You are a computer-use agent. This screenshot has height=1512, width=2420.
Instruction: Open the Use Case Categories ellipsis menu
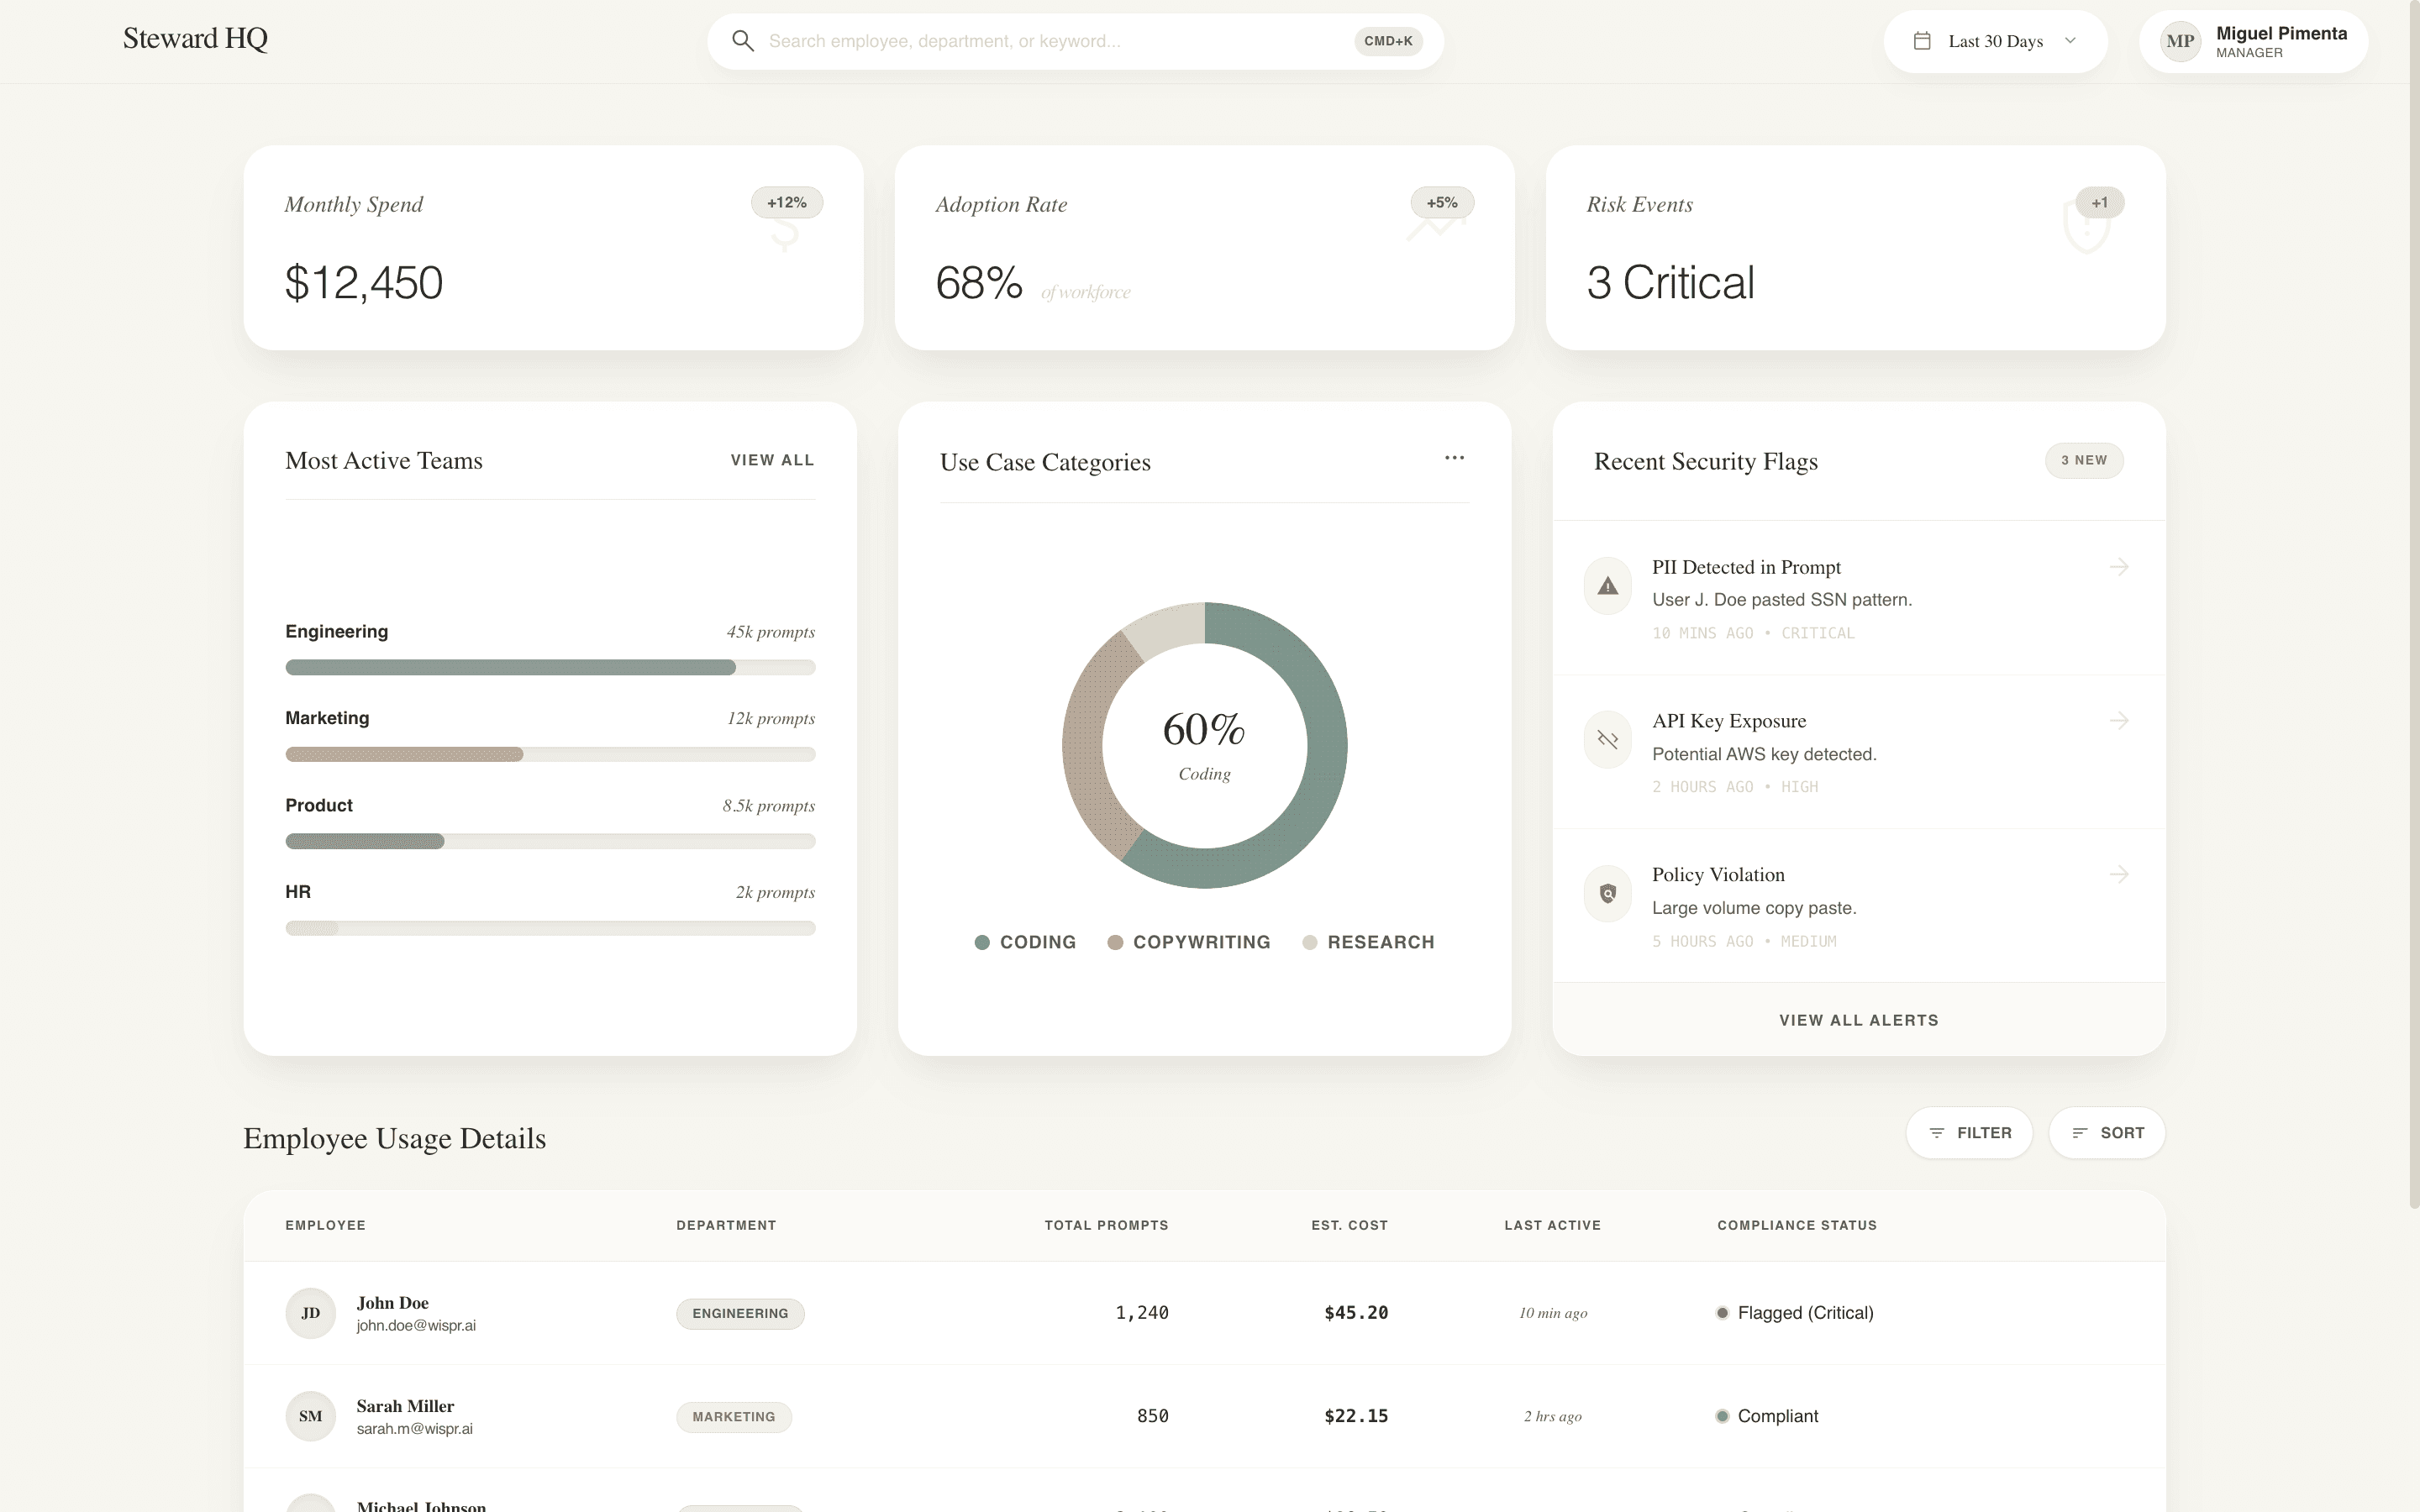tap(1455, 458)
